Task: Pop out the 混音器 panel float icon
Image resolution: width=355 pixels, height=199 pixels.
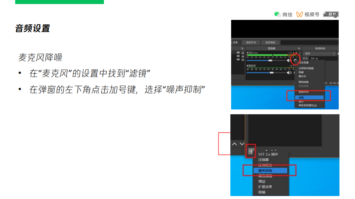Action: [x=299, y=48]
